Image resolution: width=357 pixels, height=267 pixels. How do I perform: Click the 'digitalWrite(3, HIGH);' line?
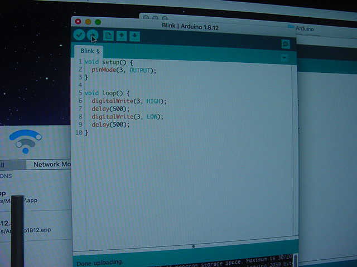click(129, 101)
